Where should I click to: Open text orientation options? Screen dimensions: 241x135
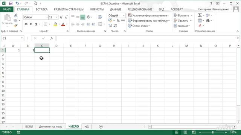coord(88,17)
